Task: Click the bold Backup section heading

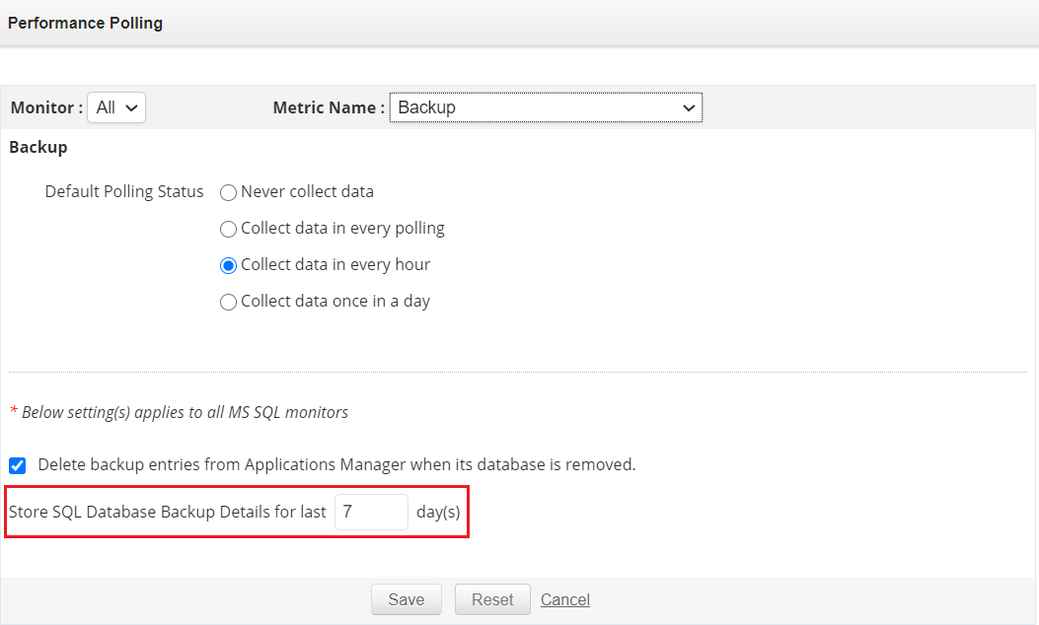Action: (x=38, y=147)
